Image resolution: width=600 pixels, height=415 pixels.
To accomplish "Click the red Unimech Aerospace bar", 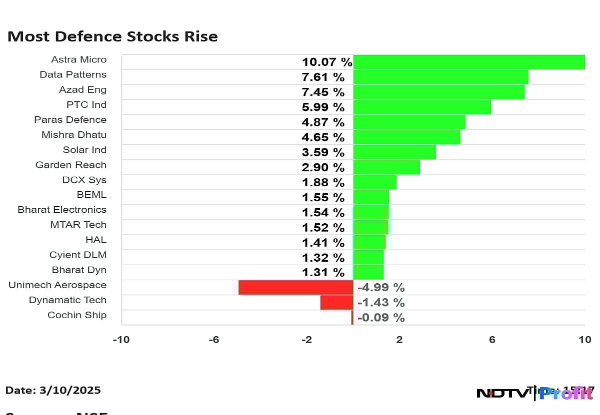I will (x=296, y=288).
